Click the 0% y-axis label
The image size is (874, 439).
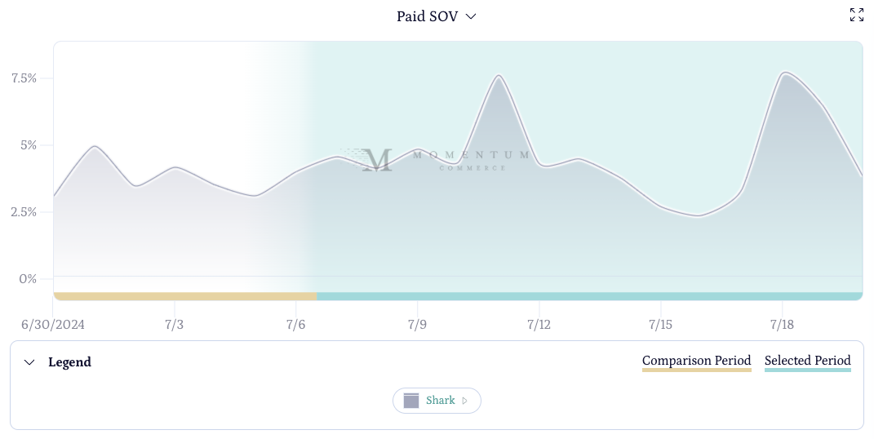29,279
